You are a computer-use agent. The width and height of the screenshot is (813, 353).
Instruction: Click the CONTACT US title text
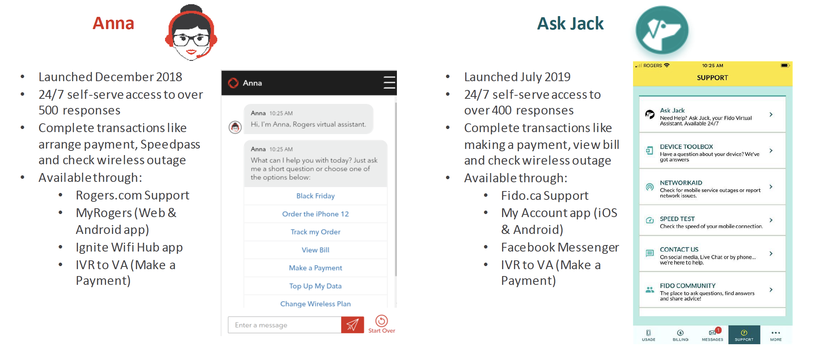click(x=679, y=249)
